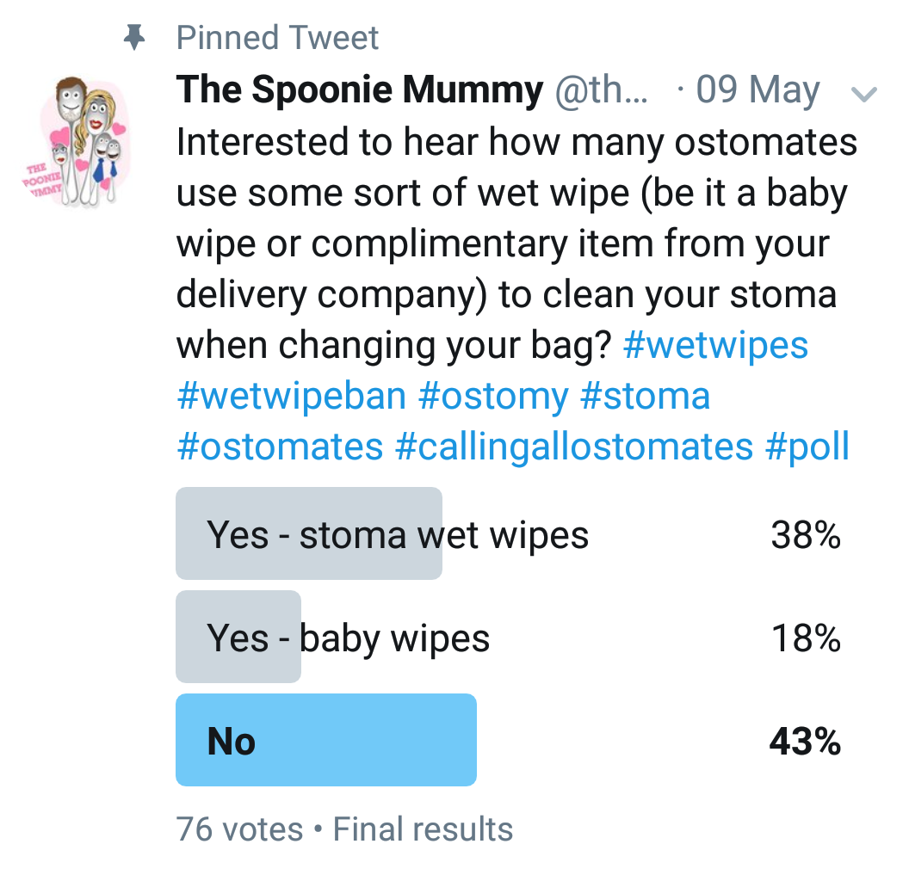Open the #stoma hashtag
This screenshot has width=909, height=875.
646,397
